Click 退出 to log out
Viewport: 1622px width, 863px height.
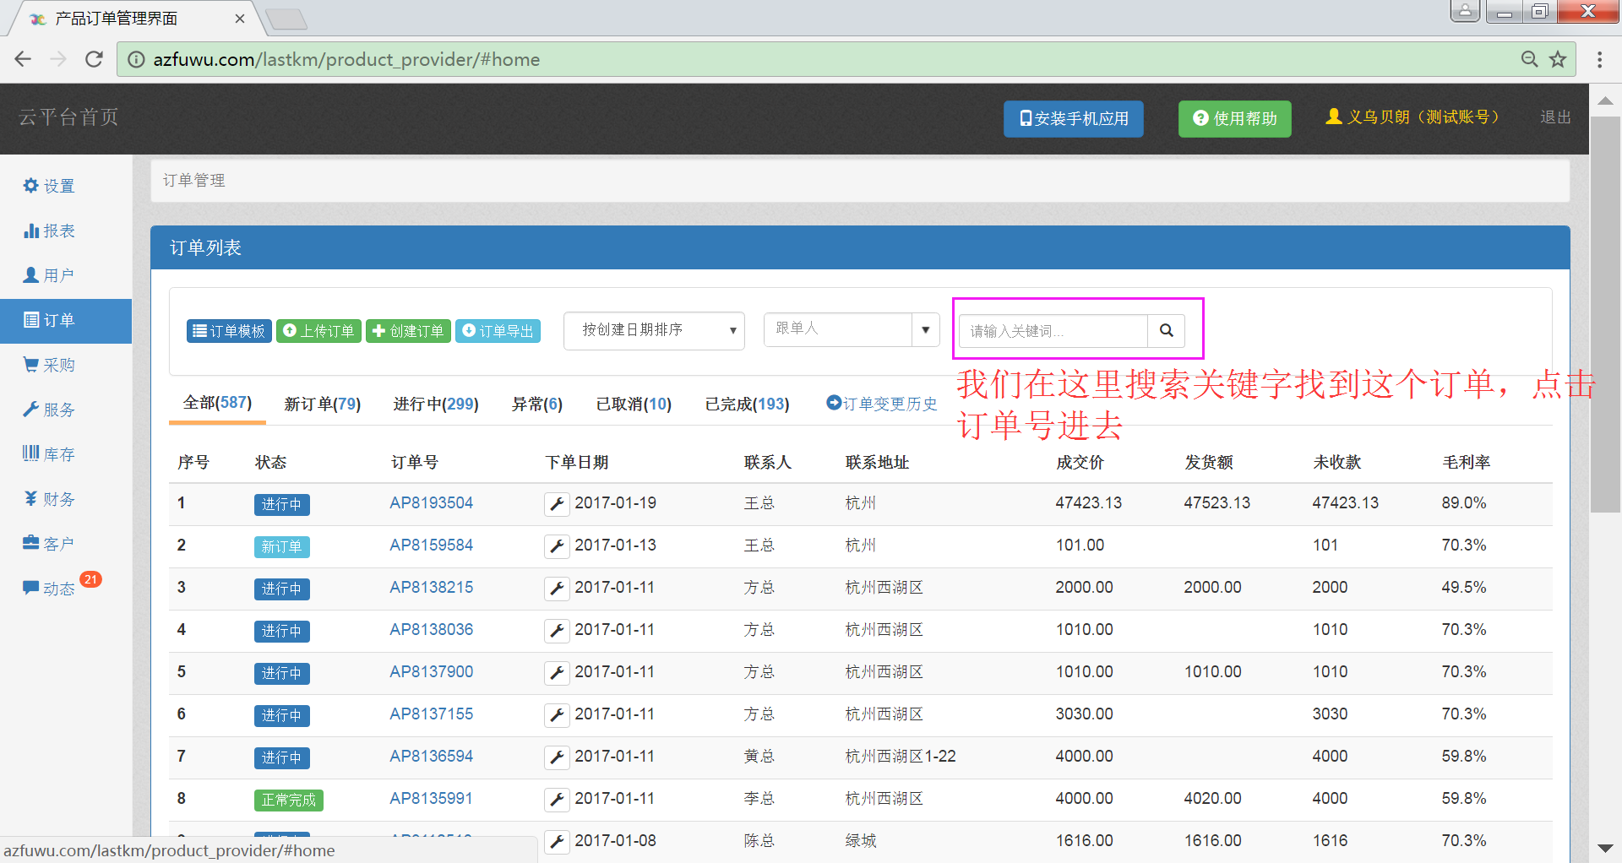pyautogui.click(x=1555, y=117)
